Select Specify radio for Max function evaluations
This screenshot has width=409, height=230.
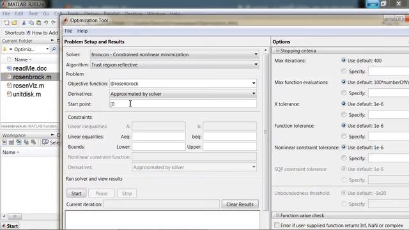click(x=344, y=93)
